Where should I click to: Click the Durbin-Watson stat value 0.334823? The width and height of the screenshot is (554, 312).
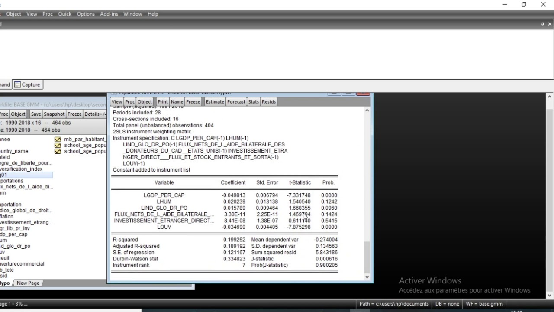click(234, 259)
